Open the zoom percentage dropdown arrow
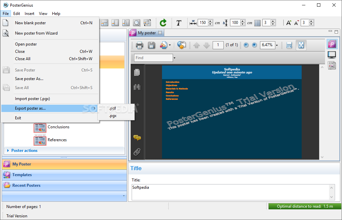Viewport: 342px width, 220px height. tap(277, 45)
